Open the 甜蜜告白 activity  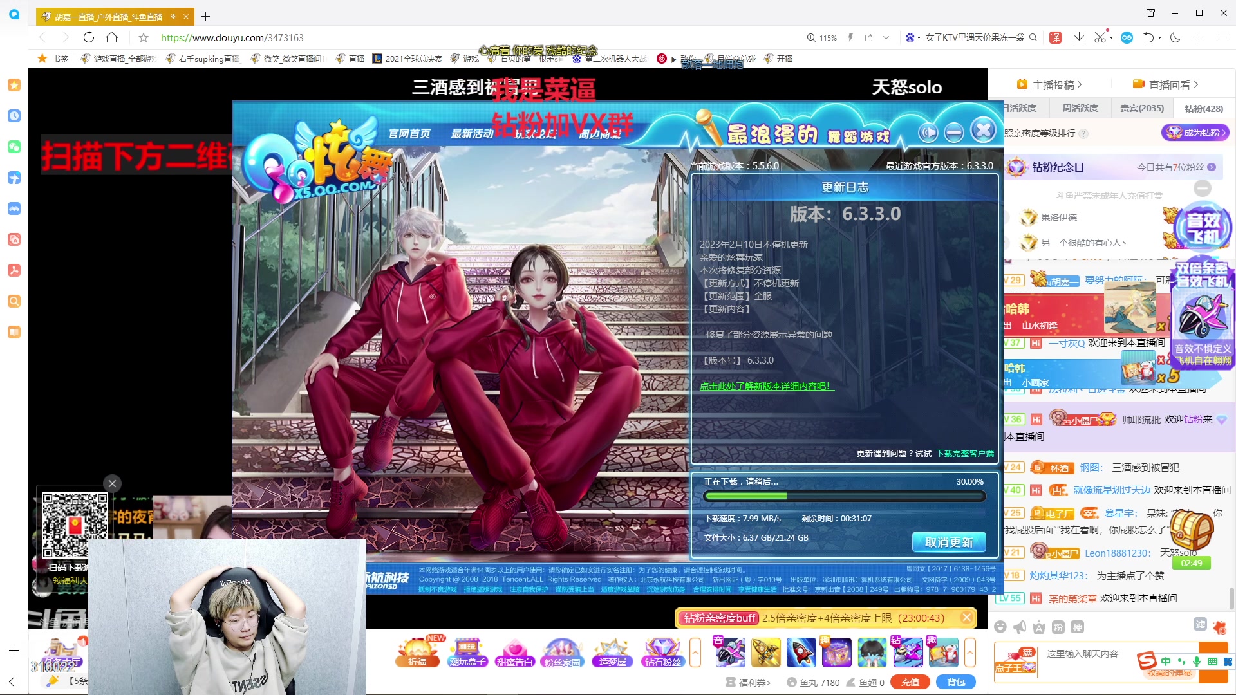click(515, 652)
